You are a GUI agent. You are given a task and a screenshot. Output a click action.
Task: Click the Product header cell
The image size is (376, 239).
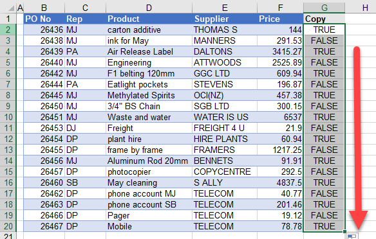coord(149,19)
